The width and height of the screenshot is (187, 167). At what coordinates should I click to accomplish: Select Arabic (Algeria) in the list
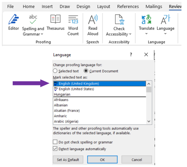100,121
